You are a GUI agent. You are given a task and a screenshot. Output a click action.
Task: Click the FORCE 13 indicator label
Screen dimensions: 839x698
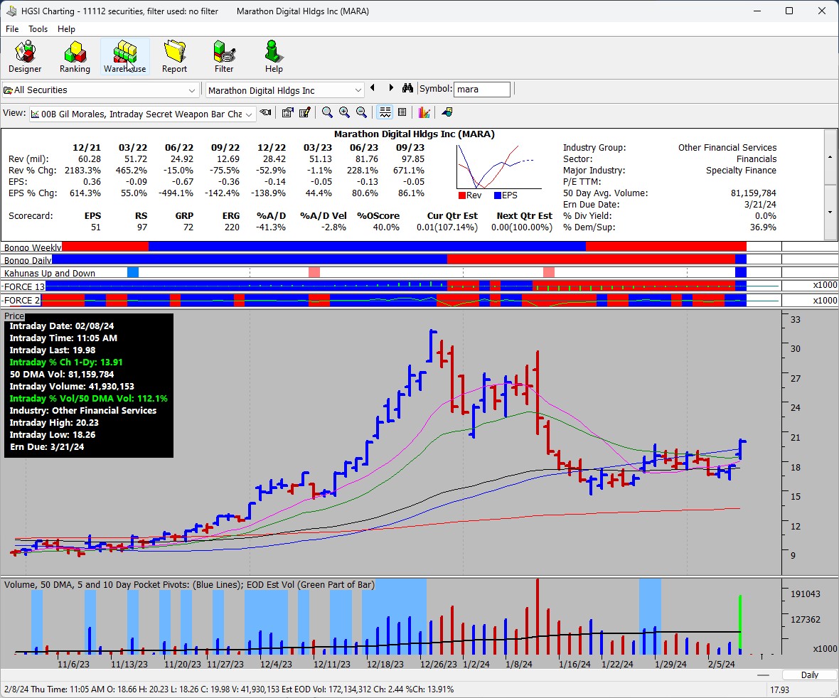(x=23, y=286)
